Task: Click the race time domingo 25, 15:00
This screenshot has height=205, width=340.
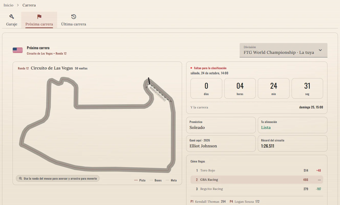Action: point(311,107)
